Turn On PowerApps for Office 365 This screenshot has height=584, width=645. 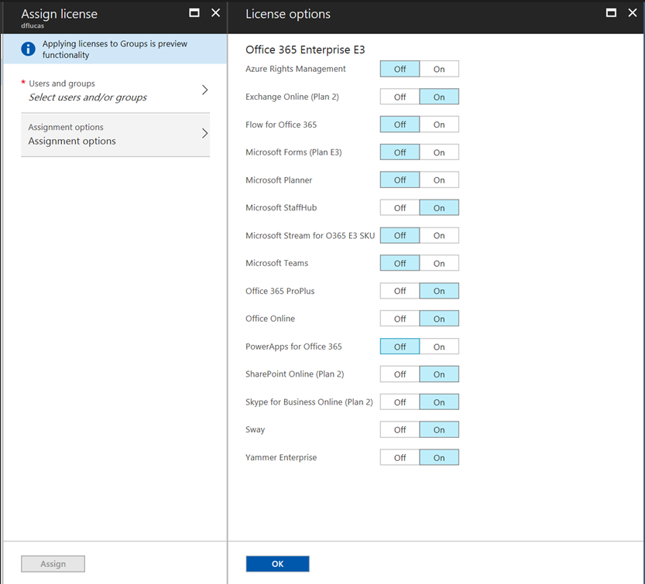tap(439, 347)
